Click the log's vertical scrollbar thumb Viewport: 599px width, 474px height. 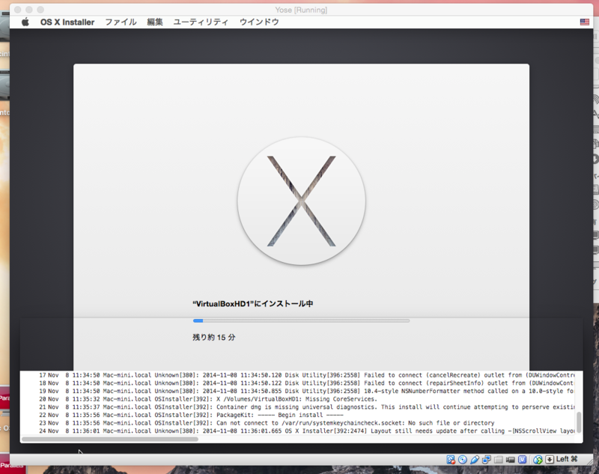point(579,422)
